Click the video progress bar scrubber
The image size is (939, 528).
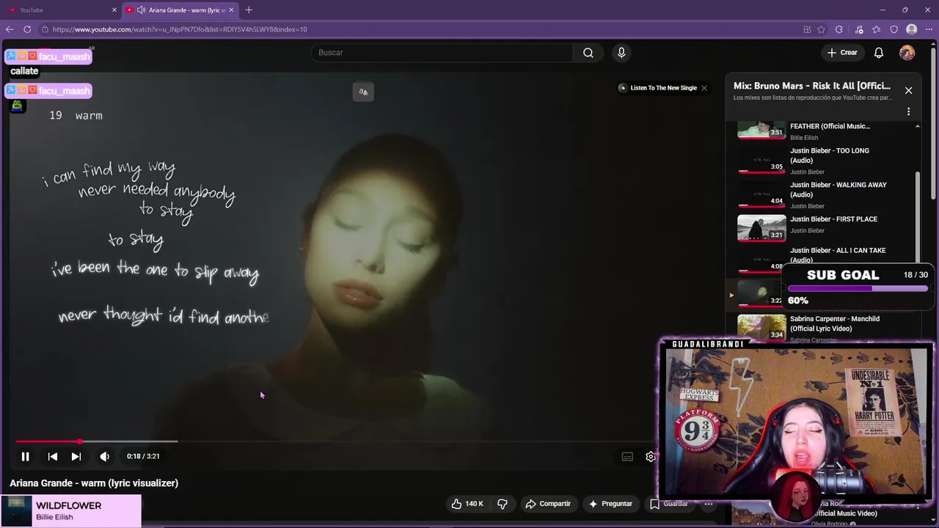click(x=79, y=441)
